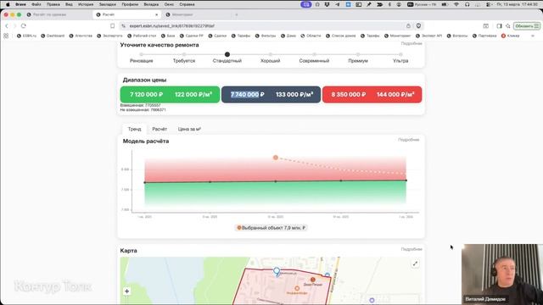This screenshot has width=543, height=305.
Task: Zoom in the map with plus button
Action: click(126, 291)
